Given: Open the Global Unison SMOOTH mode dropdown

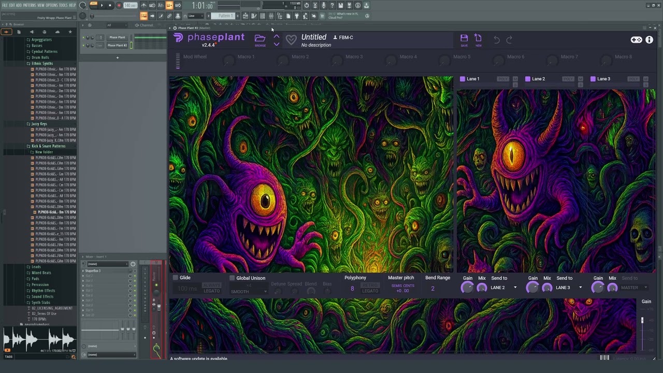Looking at the screenshot, I should tap(249, 292).
